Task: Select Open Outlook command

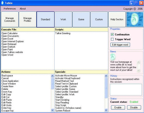Action: click(8, 47)
